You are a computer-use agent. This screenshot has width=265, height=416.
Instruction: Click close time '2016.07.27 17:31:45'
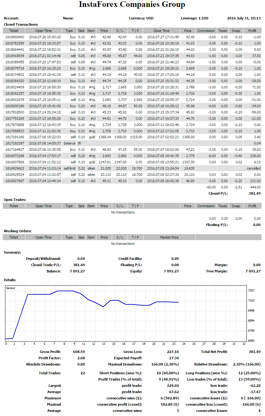click(x=163, y=37)
